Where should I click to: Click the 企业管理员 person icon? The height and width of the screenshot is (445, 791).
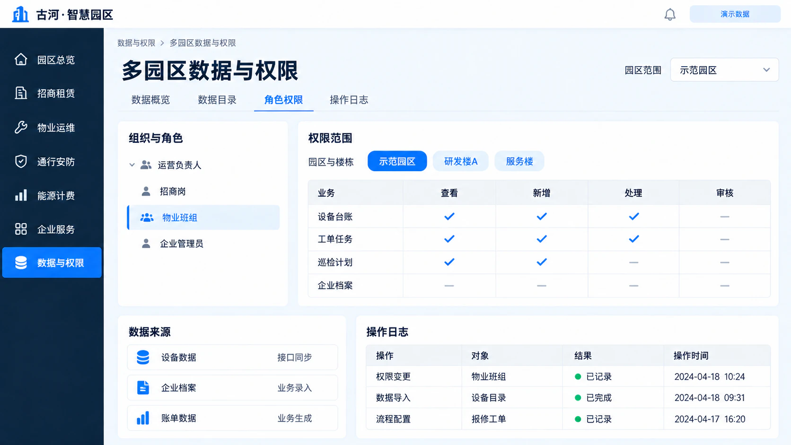(x=146, y=244)
